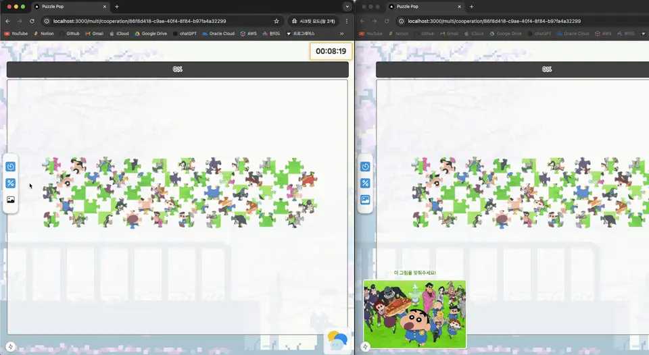Select the Puzzle Pop tab in left window

click(68, 6)
